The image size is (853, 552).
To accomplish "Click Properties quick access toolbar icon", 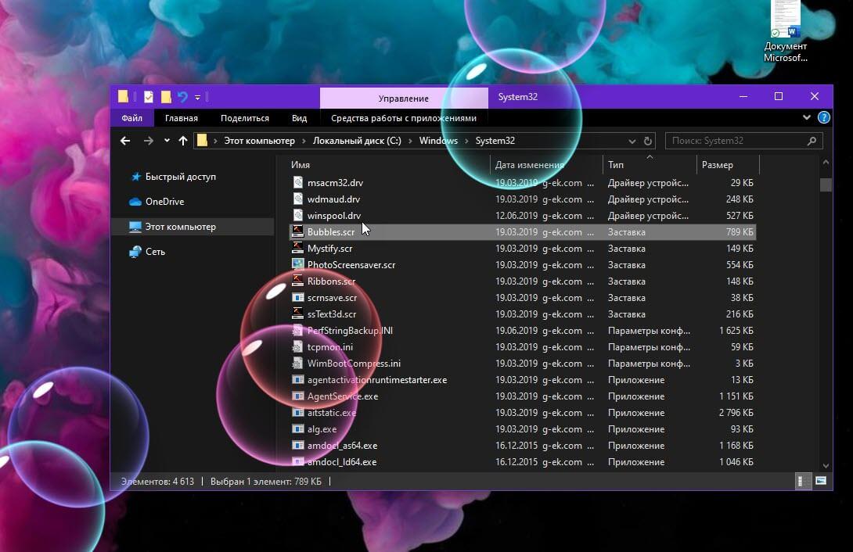I will click(149, 97).
